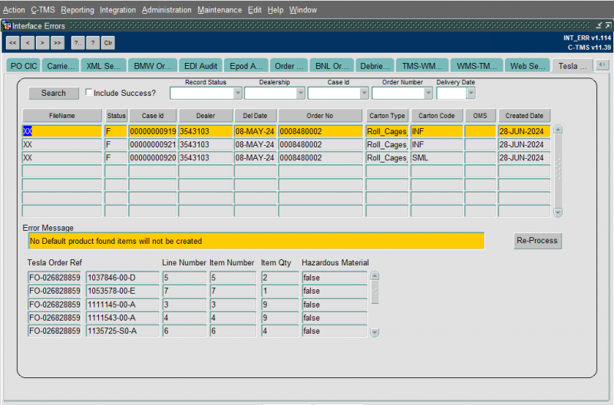Click item 1111543-00-A field
The width and height of the screenshot is (614, 405).
click(123, 318)
